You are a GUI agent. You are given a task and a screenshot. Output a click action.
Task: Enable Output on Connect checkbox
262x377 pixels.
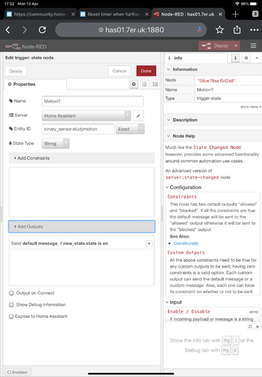pos(11,293)
